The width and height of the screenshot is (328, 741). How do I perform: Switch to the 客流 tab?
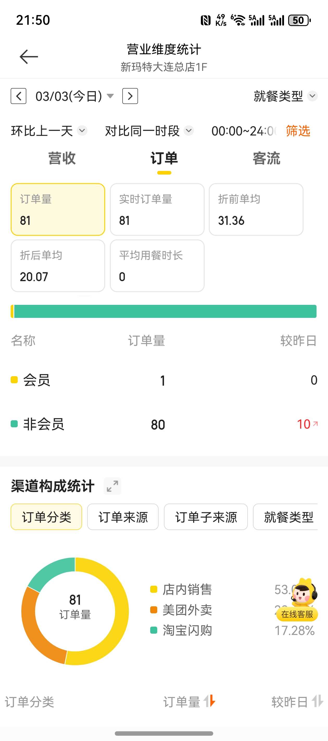pos(266,158)
